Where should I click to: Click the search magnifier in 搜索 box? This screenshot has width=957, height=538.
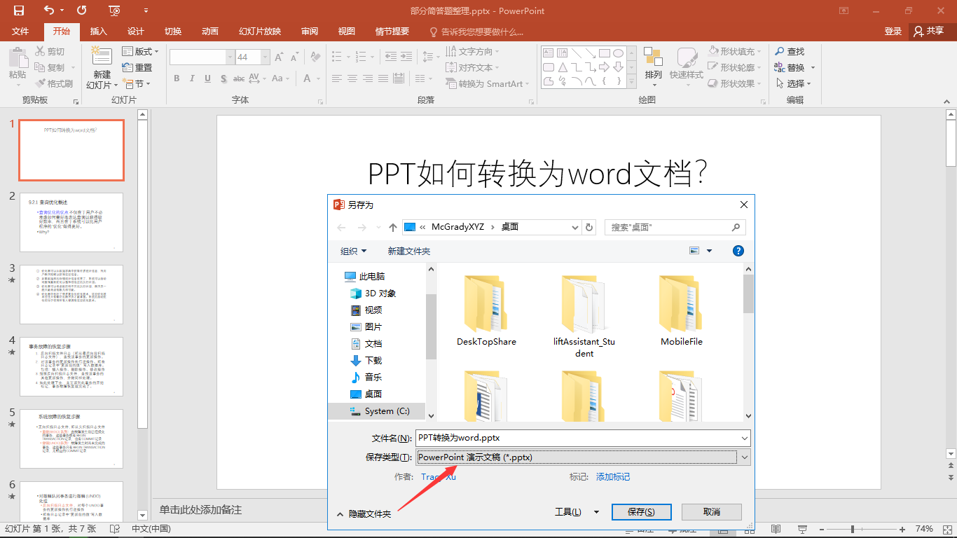pos(736,227)
